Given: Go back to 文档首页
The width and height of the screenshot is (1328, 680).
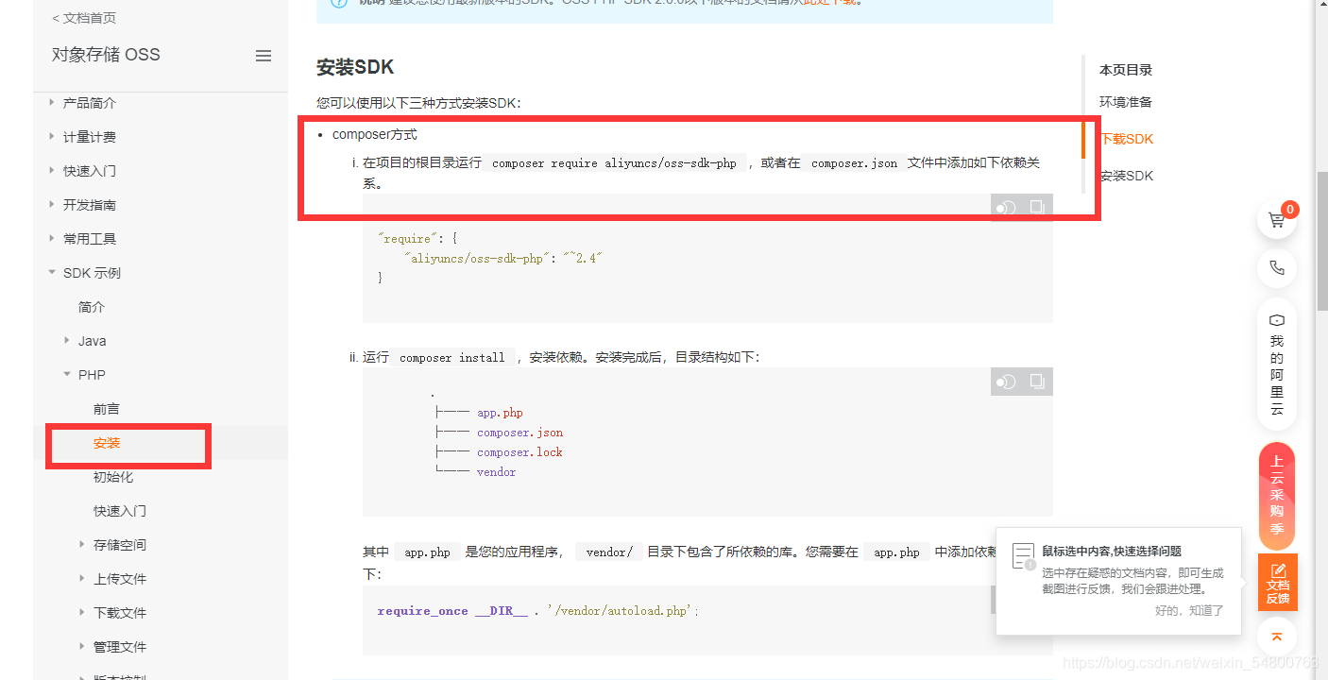Looking at the screenshot, I should 84,18.
